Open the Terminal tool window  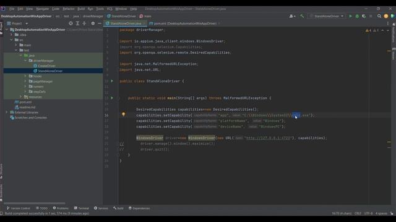click(81, 208)
